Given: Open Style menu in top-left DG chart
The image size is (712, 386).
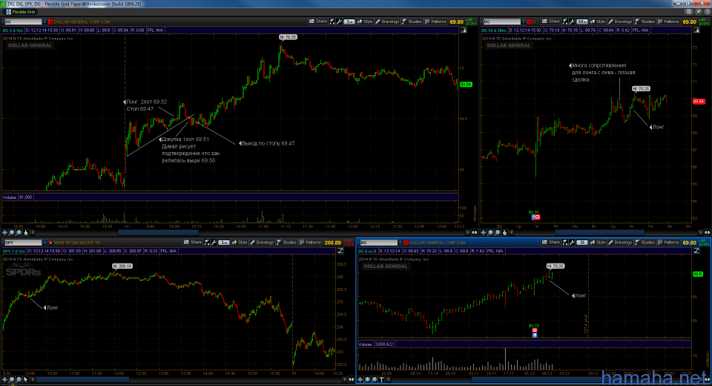Looking at the screenshot, I should pyautogui.click(x=365, y=22).
